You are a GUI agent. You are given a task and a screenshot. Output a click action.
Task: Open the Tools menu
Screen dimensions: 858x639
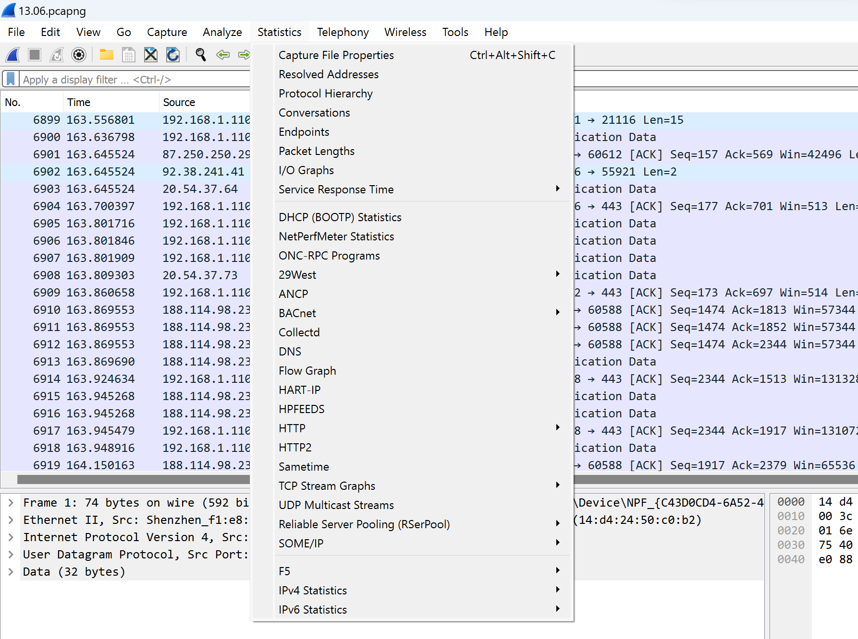[455, 32]
